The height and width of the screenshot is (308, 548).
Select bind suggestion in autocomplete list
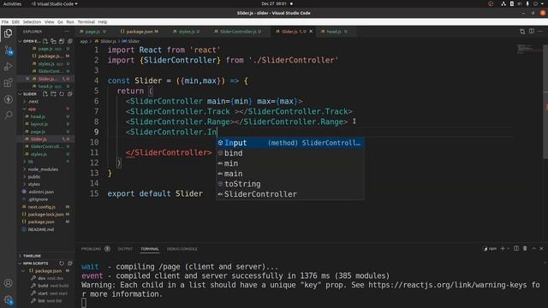(289, 153)
